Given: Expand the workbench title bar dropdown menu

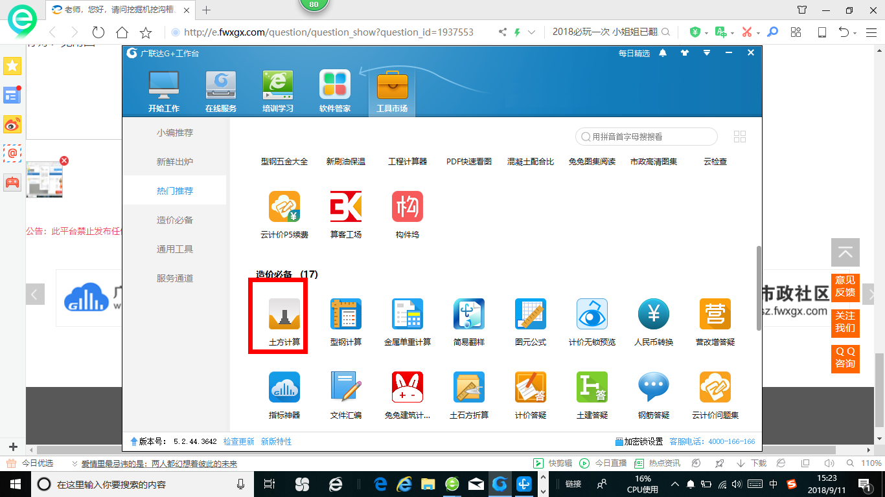Looking at the screenshot, I should 707,53.
